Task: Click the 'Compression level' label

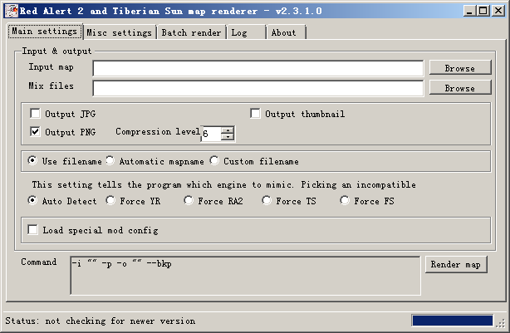Action: pos(158,131)
